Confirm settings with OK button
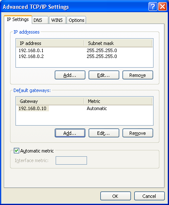 [115, 196]
